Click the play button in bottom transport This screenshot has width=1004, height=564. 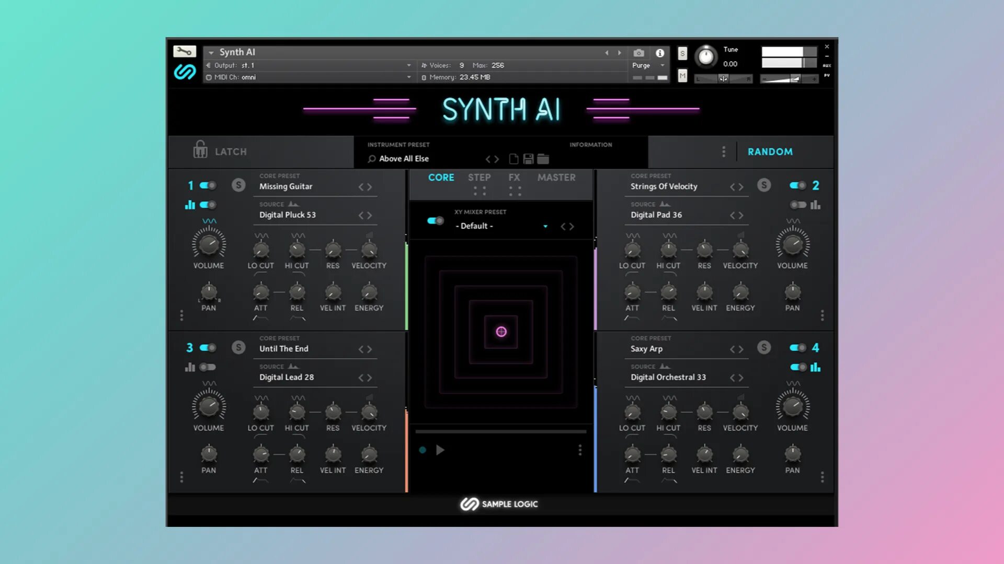click(x=440, y=449)
